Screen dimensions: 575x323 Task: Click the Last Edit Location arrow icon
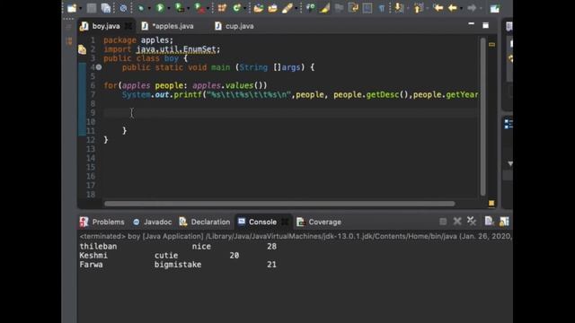point(438,8)
